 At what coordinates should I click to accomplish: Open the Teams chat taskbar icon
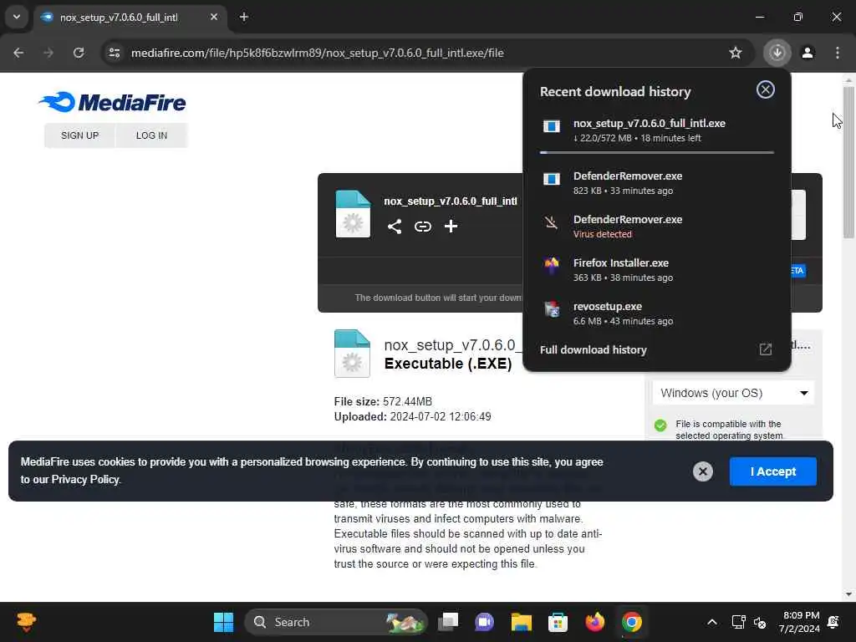click(x=484, y=622)
